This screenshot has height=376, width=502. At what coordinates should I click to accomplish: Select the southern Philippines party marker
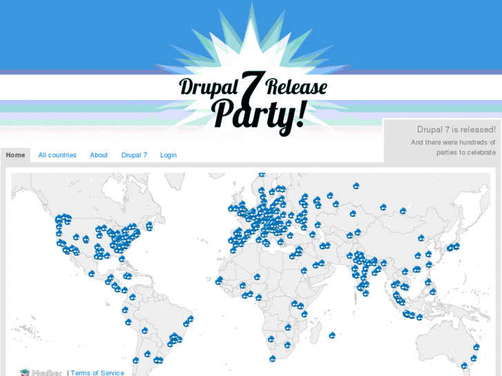[x=433, y=292]
